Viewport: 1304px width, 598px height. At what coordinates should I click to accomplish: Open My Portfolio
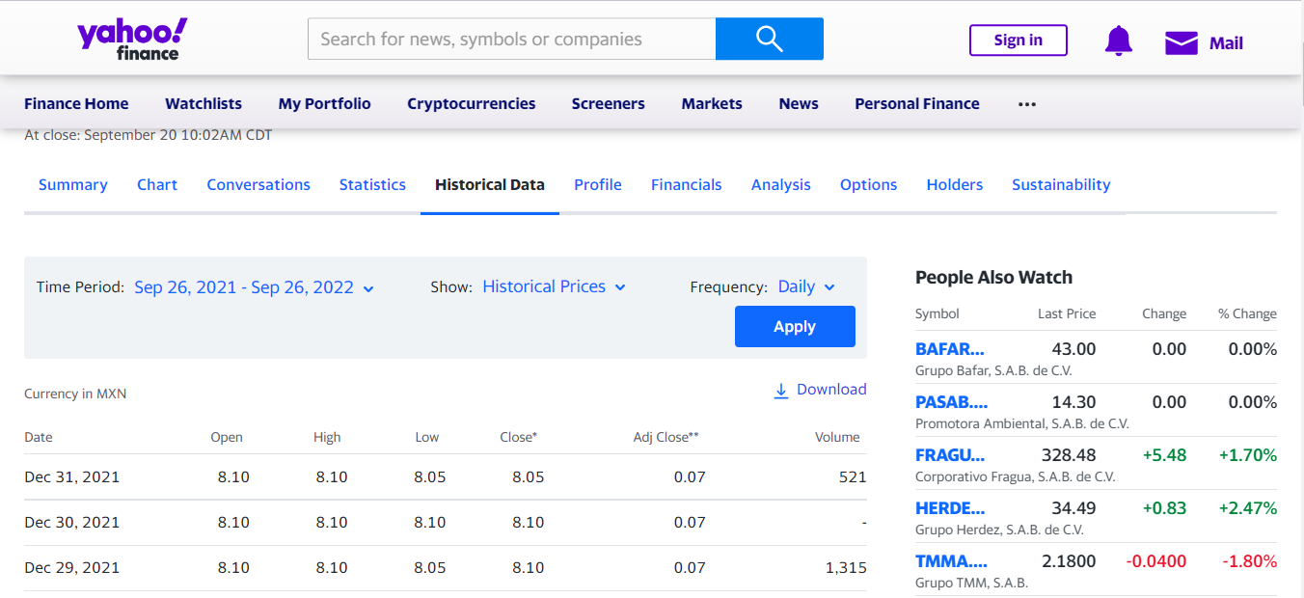pos(325,104)
